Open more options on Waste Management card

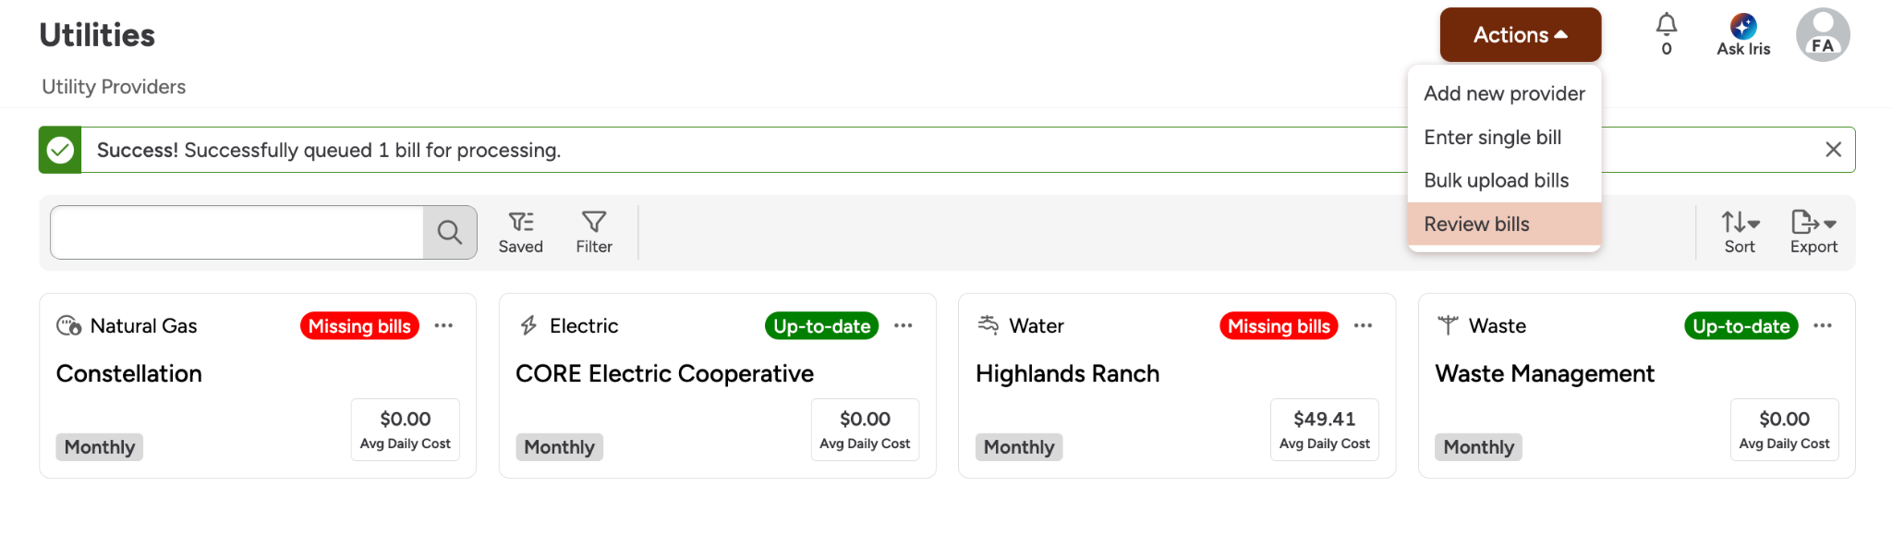tap(1823, 325)
